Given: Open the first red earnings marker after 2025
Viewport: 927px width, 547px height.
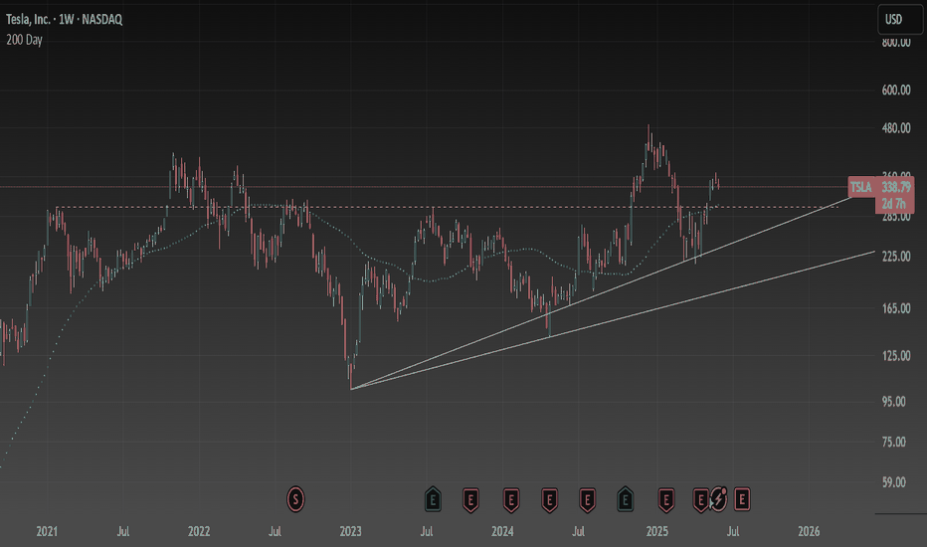Looking at the screenshot, I should click(666, 500).
